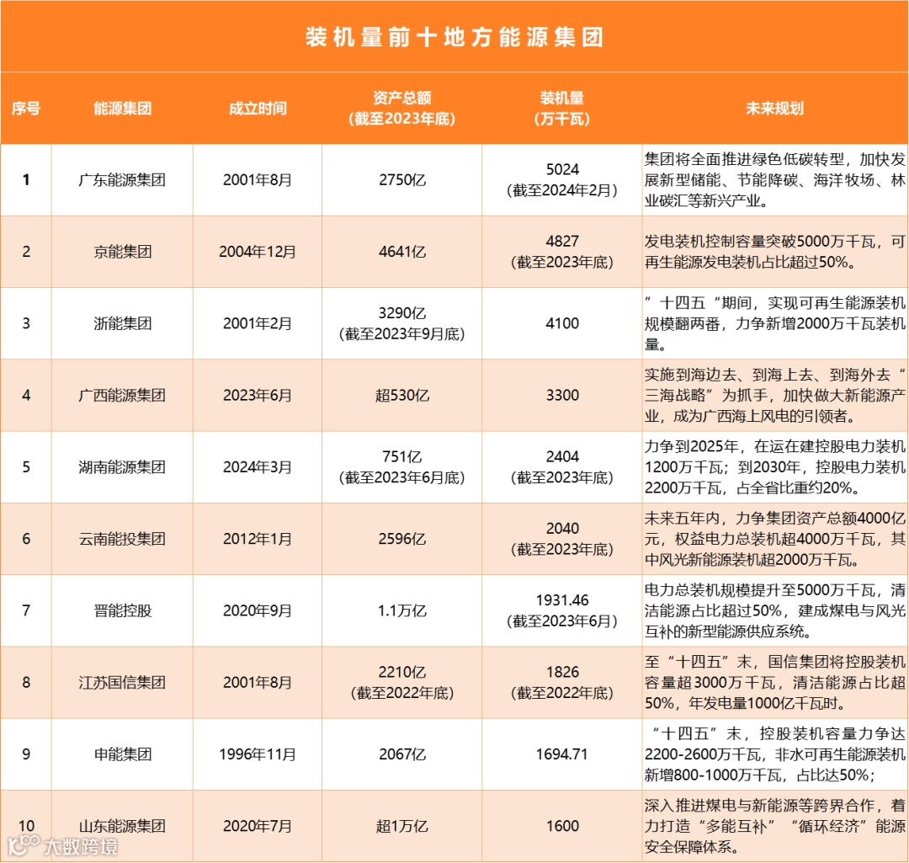
Task: Select the 江苏国信集团 cell
Action: tap(122, 683)
